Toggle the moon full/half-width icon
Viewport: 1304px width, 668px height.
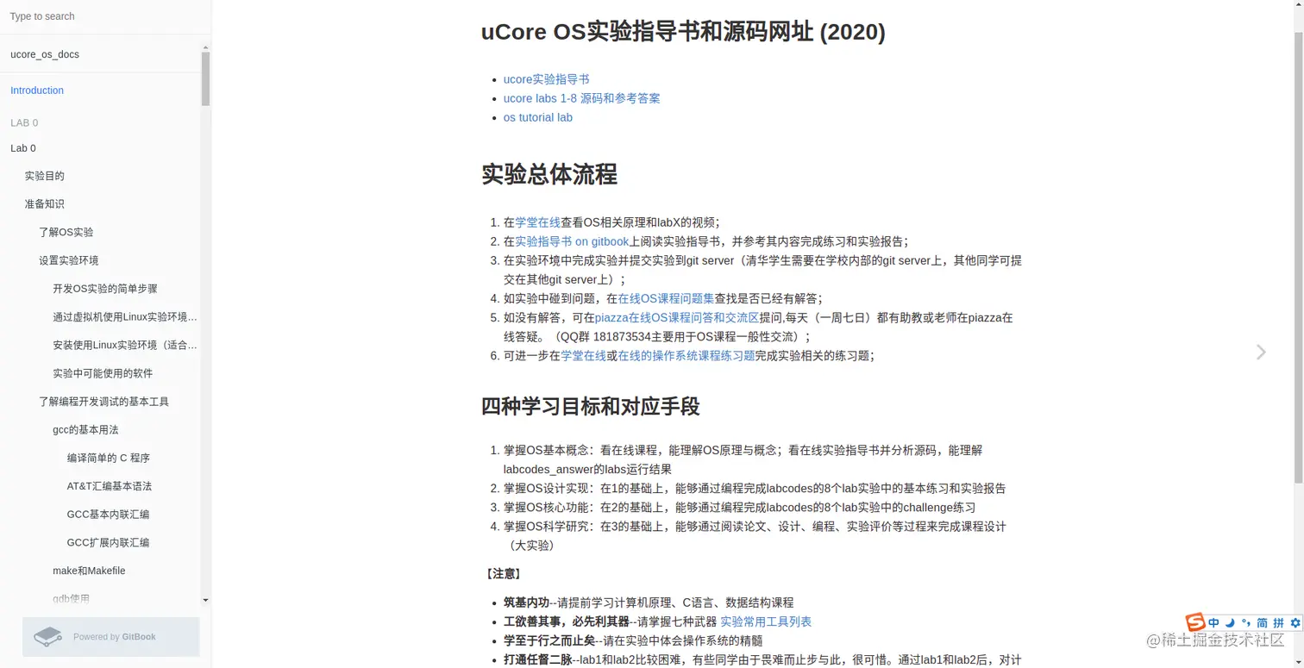[1229, 622]
